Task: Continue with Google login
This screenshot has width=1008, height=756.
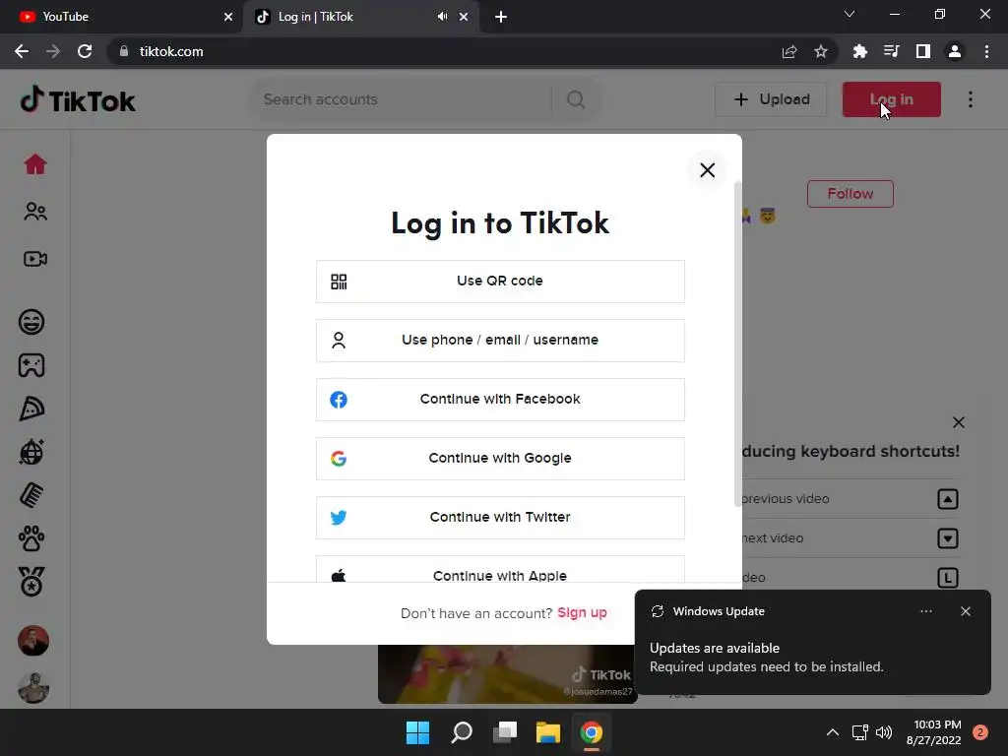Action: click(500, 459)
